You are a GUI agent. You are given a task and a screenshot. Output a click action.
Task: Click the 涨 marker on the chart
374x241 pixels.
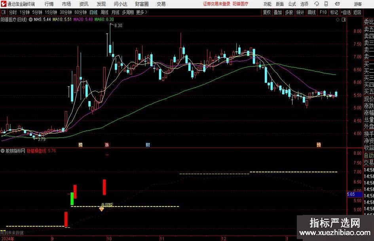[107, 144]
